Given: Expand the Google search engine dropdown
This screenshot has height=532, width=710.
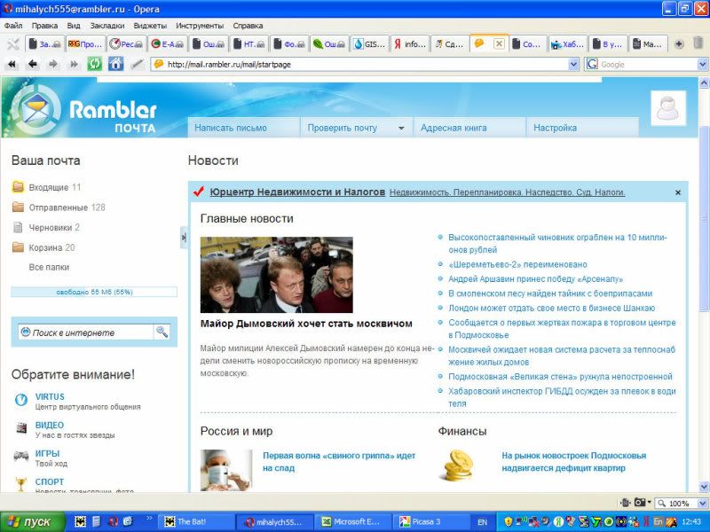Looking at the screenshot, I should click(x=702, y=64).
